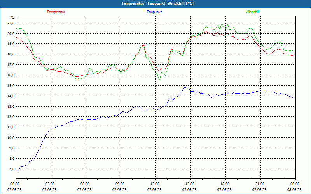Click the 14,0 y-axis label
311x194 pixels.
11,96
